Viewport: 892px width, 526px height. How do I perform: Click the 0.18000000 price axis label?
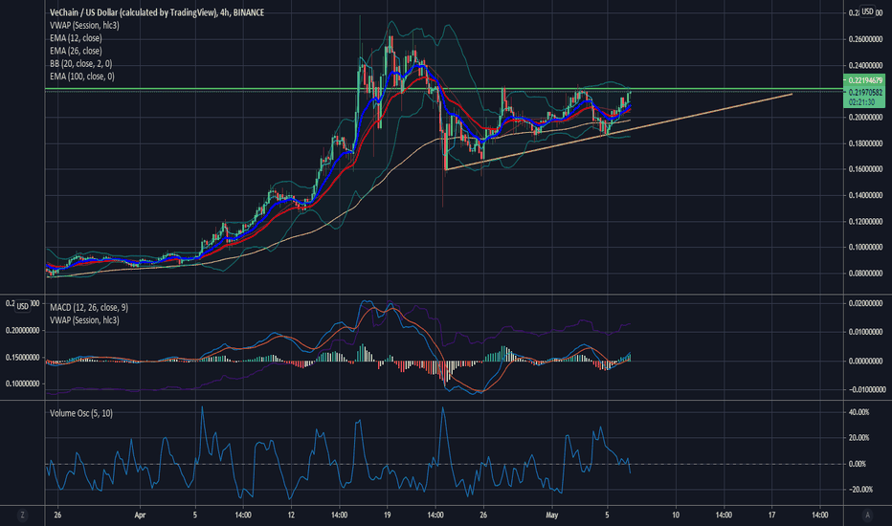(x=865, y=143)
